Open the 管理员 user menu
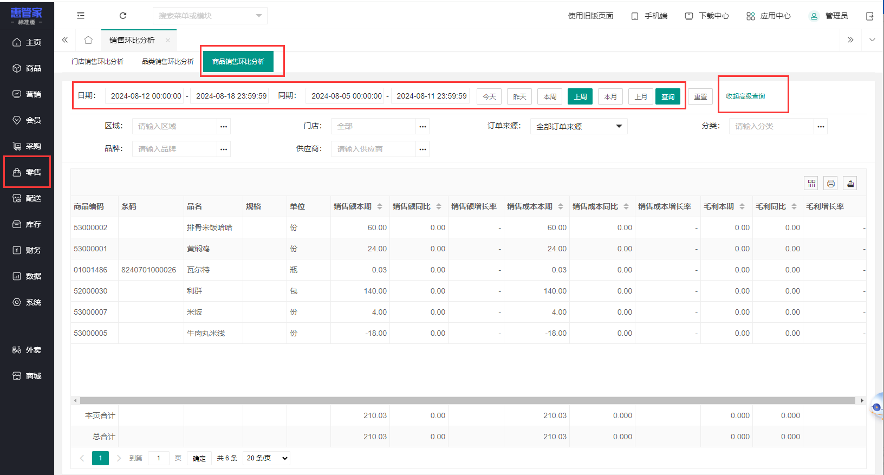Screen dimensions: 884x475 pos(829,16)
